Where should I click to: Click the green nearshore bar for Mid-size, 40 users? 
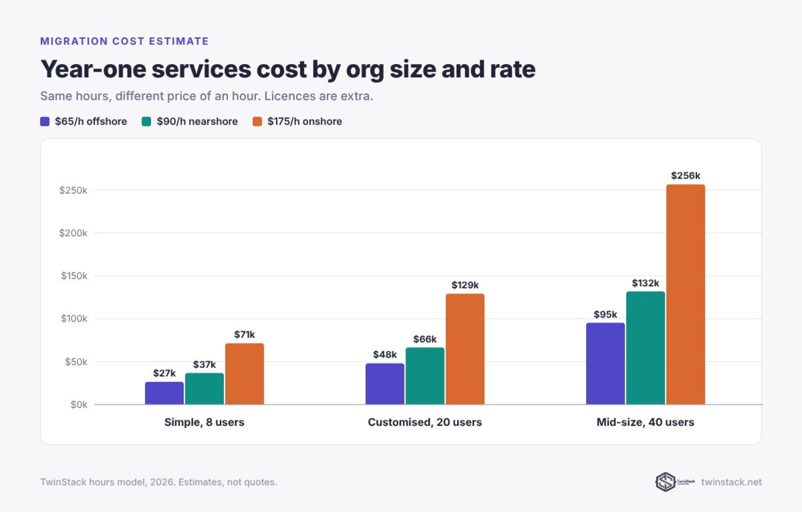tap(646, 348)
